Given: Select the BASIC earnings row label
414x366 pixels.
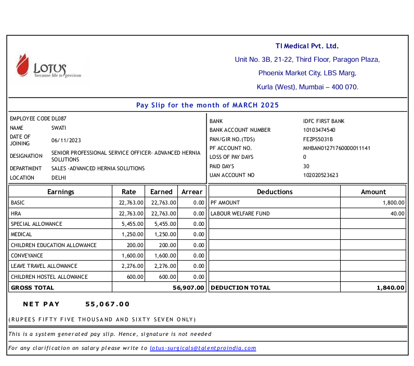Looking at the screenshot, I should pos(18,202).
